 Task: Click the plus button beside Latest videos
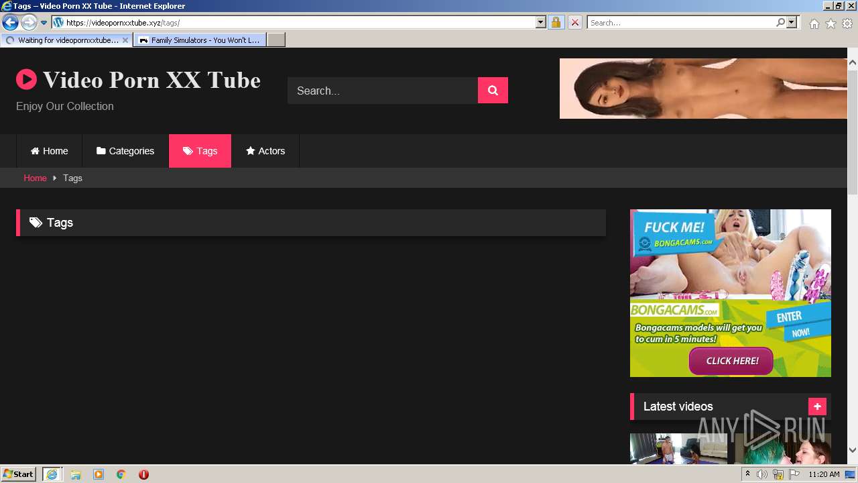click(817, 407)
